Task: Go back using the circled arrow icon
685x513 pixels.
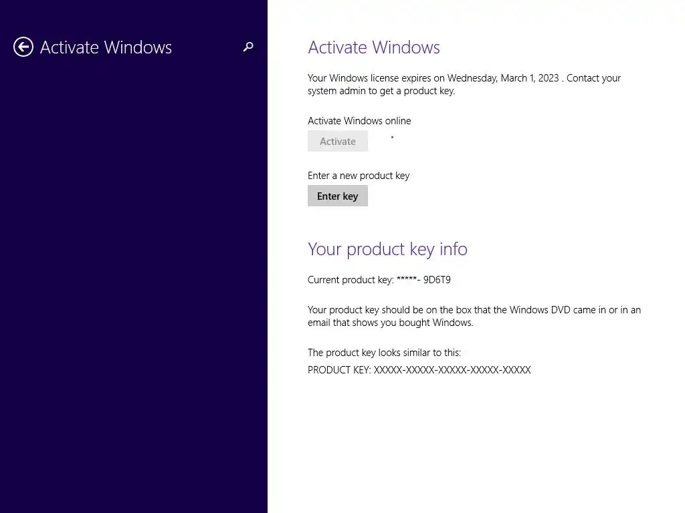Action: [23, 47]
